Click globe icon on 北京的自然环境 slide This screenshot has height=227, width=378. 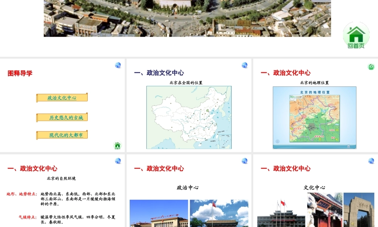pyautogui.click(x=118, y=161)
